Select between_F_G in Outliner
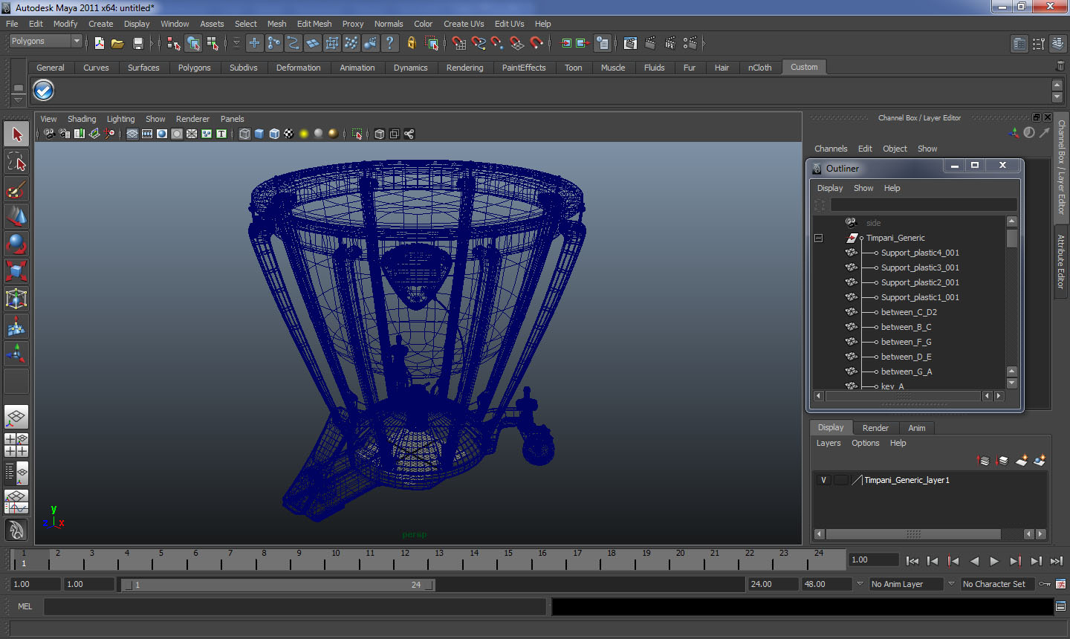Viewport: 1070px width, 639px height. tap(906, 342)
